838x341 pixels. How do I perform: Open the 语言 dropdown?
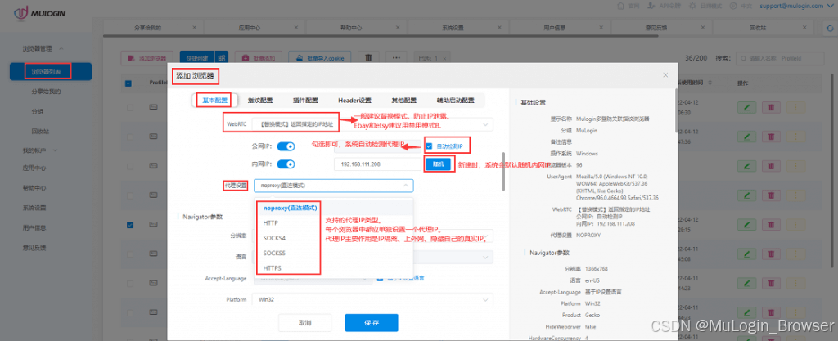(x=373, y=257)
